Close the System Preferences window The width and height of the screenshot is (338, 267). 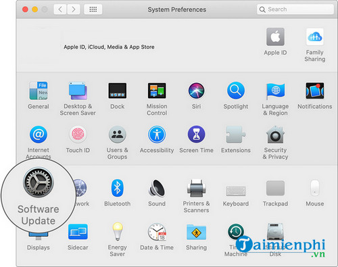(25, 9)
